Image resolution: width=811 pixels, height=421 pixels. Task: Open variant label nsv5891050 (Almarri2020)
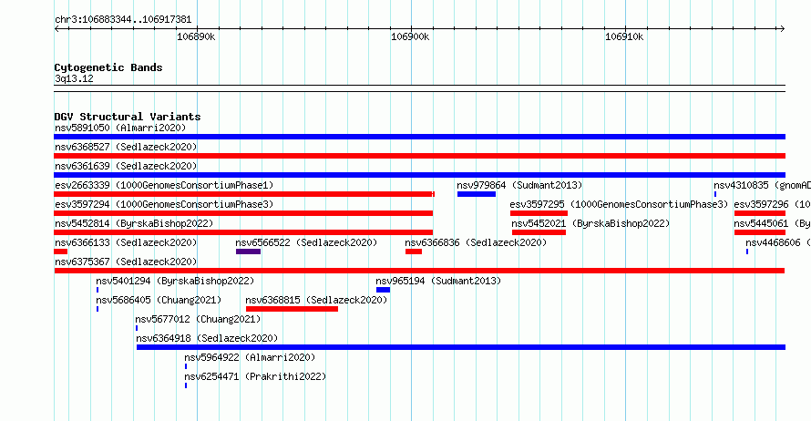[120, 128]
